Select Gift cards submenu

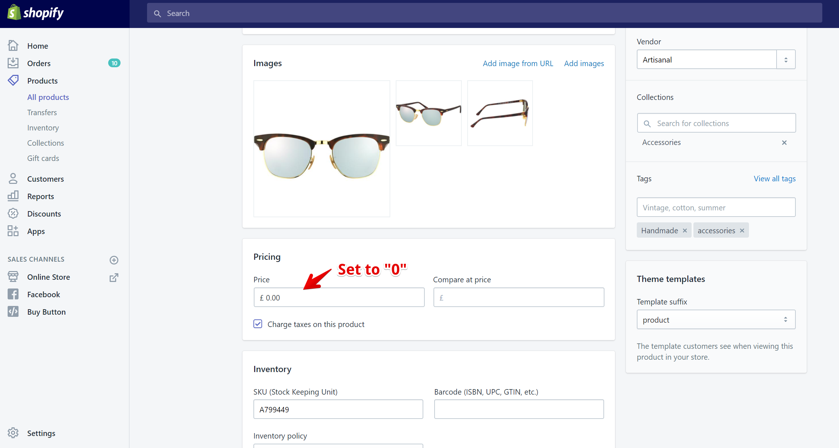tap(43, 158)
